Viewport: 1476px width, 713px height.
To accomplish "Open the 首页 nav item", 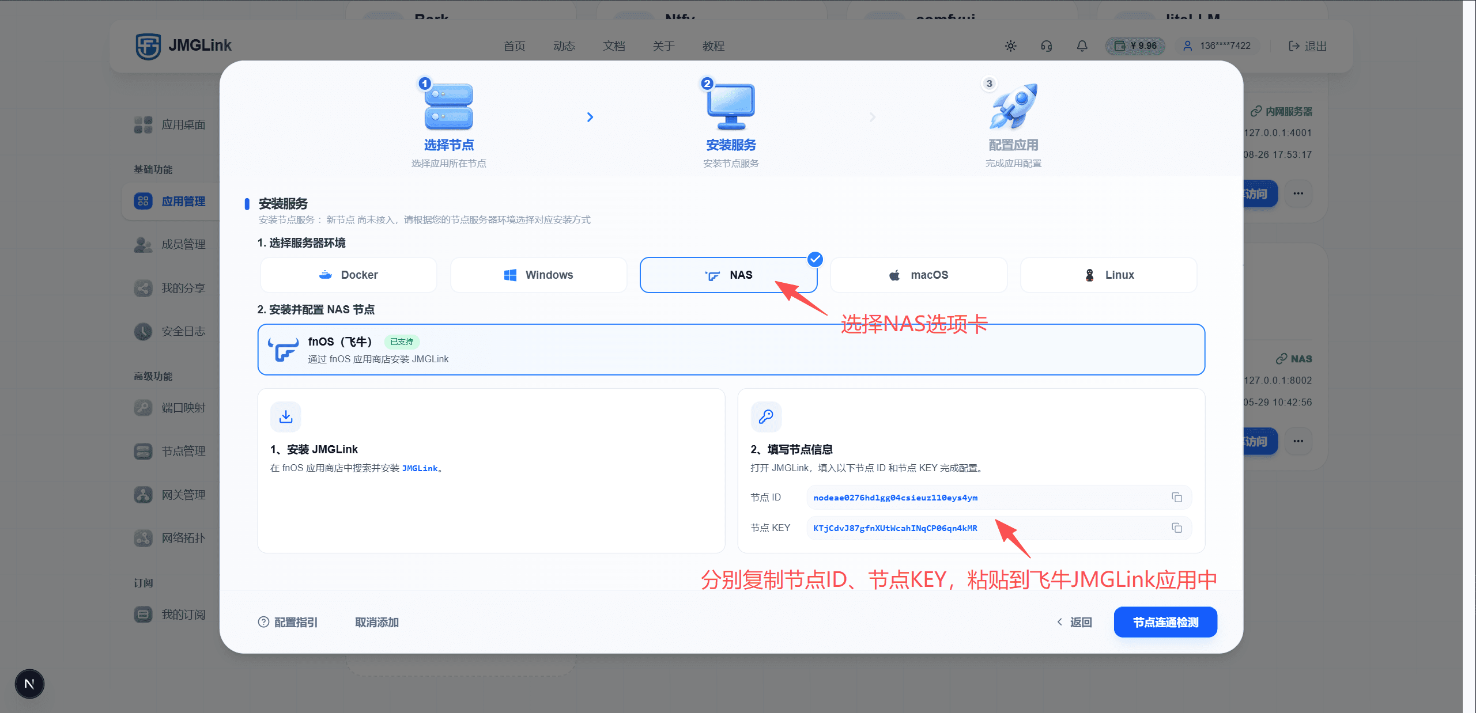I will (514, 46).
